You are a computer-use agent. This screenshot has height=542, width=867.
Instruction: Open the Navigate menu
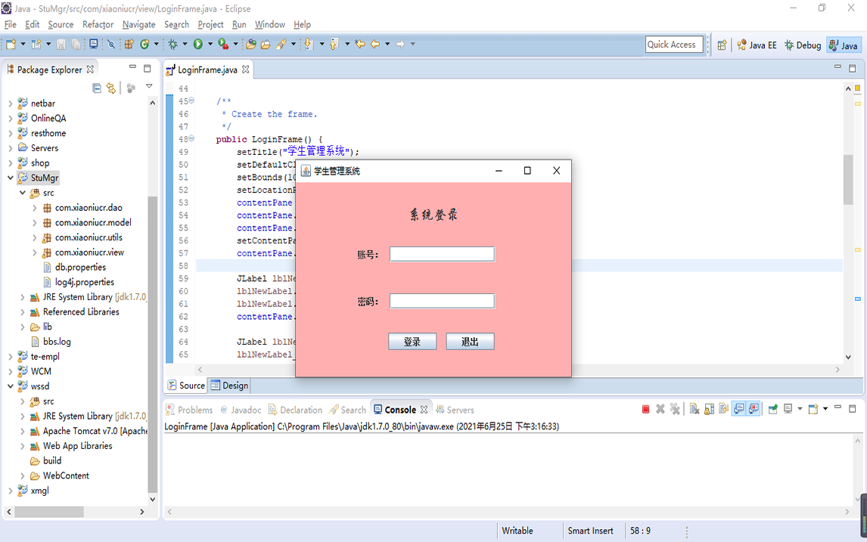pyautogui.click(x=138, y=24)
